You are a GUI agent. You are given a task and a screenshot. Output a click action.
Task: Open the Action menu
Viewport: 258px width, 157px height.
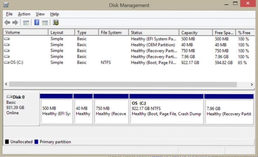[24, 14]
